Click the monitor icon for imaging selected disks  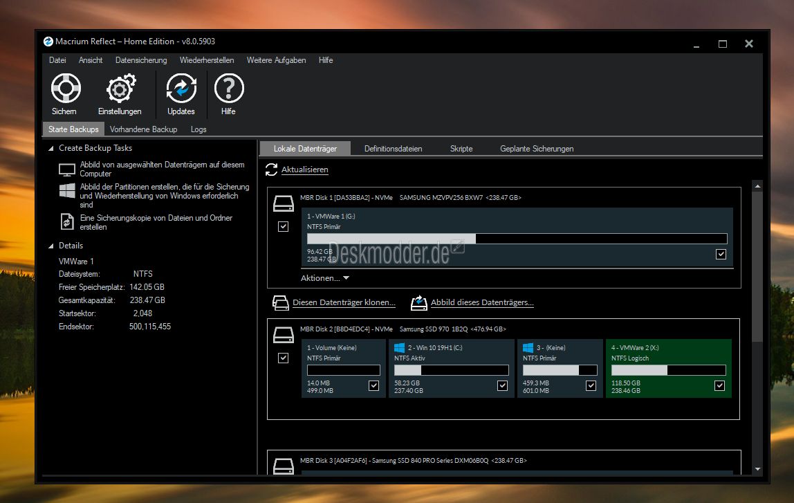(x=67, y=170)
